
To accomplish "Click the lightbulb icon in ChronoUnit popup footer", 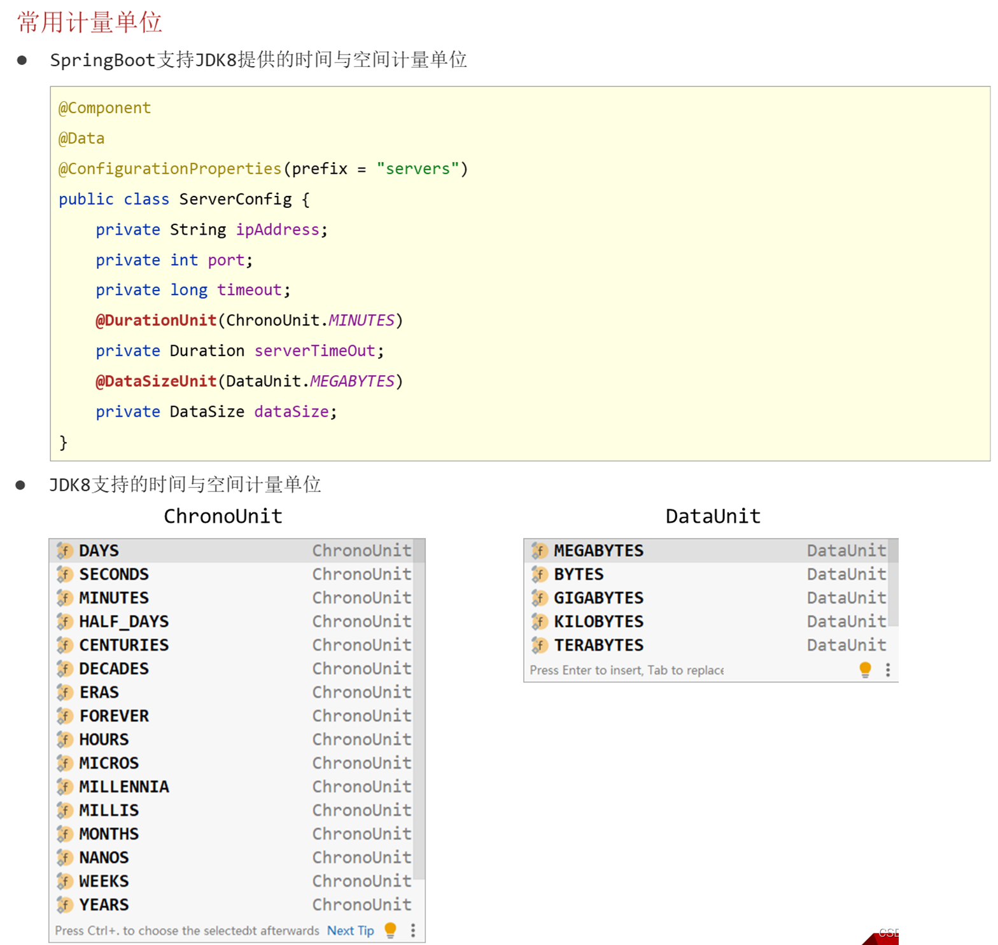I will [x=391, y=930].
